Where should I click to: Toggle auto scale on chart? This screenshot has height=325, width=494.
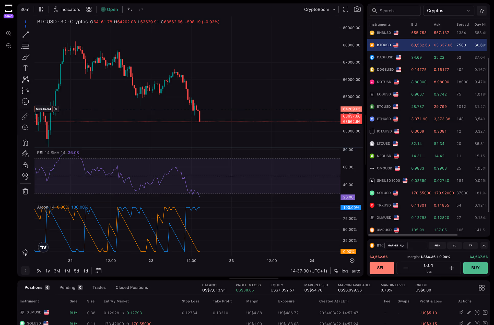coord(356,271)
